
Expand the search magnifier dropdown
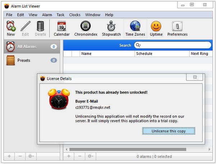coord(138,45)
